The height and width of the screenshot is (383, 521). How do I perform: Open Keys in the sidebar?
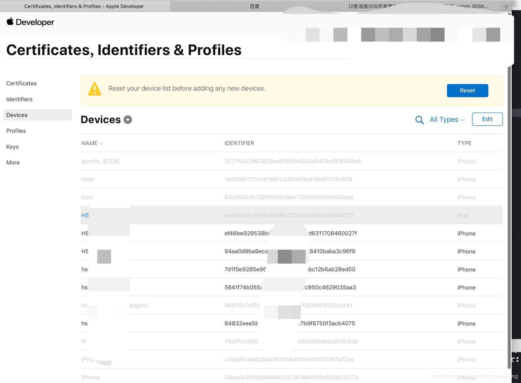point(12,147)
